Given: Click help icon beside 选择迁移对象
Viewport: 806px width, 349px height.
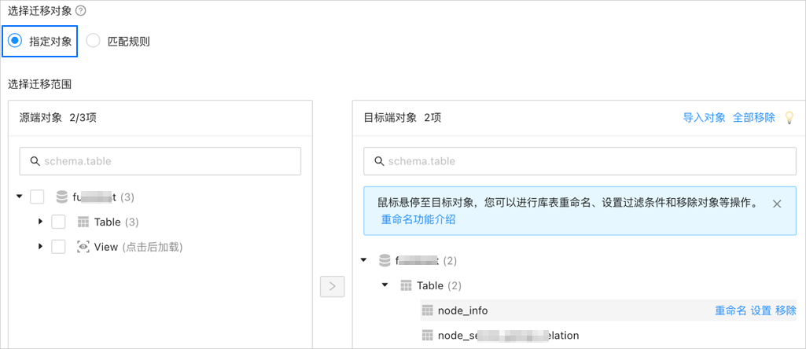Looking at the screenshot, I should (80, 11).
